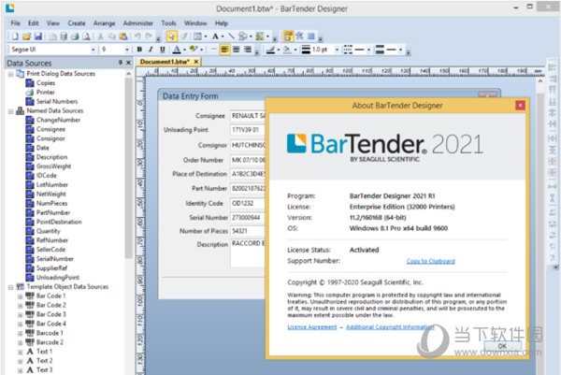Open the Administer menu
The width and height of the screenshot is (561, 375).
click(x=138, y=23)
